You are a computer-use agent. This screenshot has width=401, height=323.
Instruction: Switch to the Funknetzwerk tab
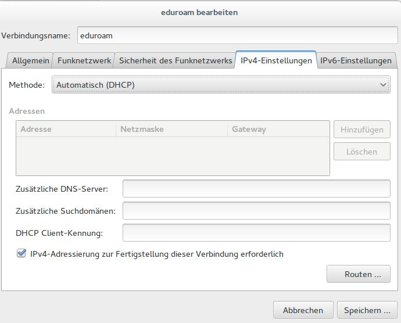pos(84,60)
